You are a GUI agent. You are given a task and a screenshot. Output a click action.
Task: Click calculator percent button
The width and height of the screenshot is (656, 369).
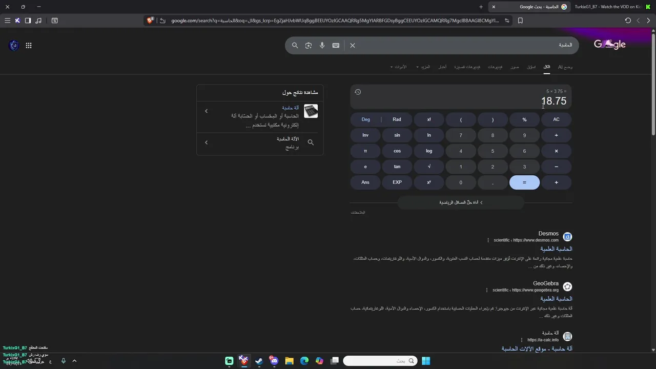click(524, 119)
